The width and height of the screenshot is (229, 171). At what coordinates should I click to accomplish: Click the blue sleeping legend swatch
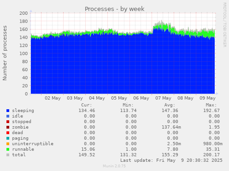pos(8,111)
